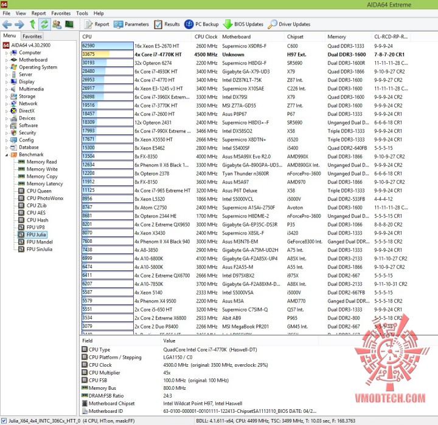438x425 pixels.
Task: Expand the Motherboard tree node
Action: [7, 60]
